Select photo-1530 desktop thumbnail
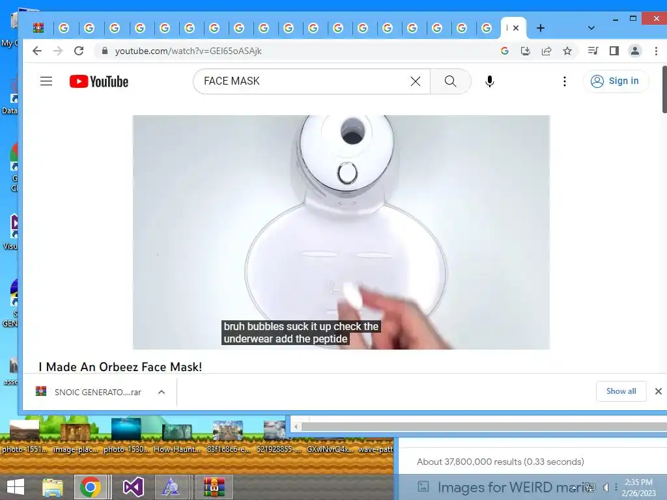 (126, 436)
